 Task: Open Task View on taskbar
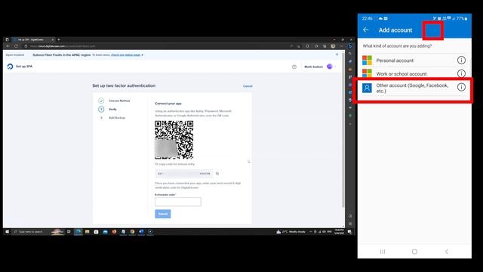pyautogui.click(x=69, y=232)
